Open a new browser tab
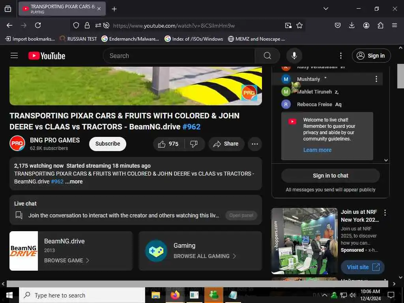Image resolution: width=404 pixels, height=303 pixels. [114, 9]
